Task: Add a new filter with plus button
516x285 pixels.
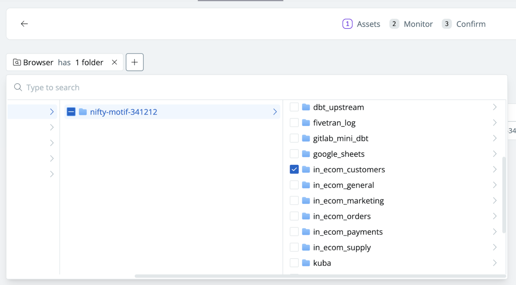Action: tap(134, 62)
